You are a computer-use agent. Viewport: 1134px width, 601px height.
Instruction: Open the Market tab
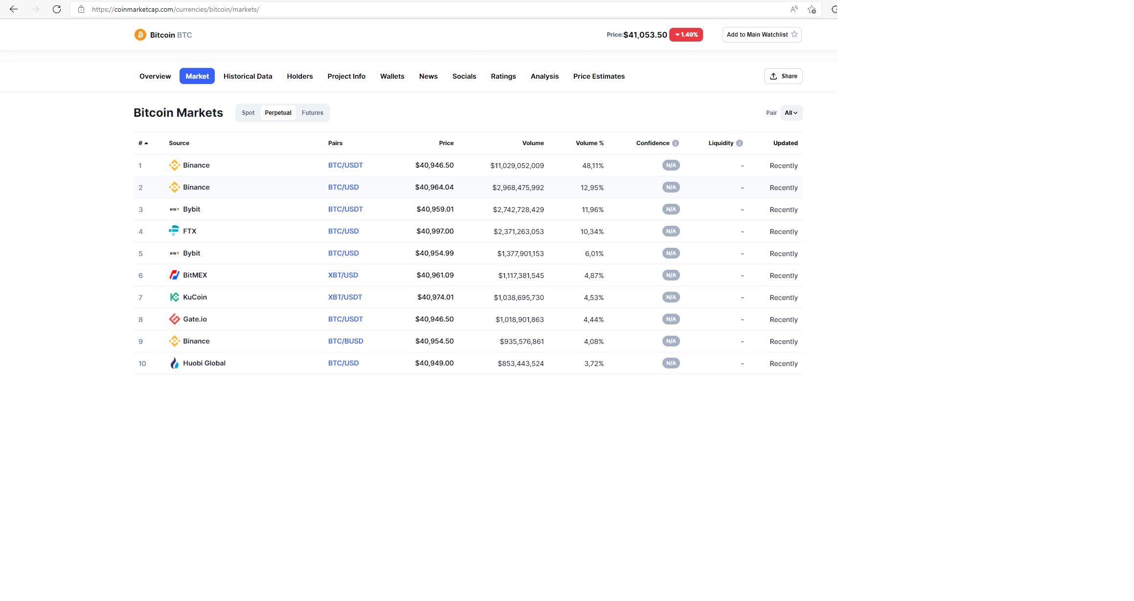(x=197, y=76)
